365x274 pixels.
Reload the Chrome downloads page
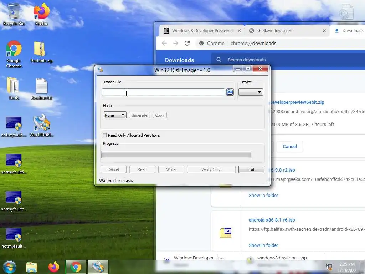pyautogui.click(x=187, y=43)
